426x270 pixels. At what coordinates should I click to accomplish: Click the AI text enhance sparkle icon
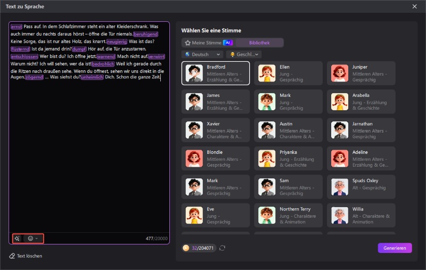[x=17, y=239]
